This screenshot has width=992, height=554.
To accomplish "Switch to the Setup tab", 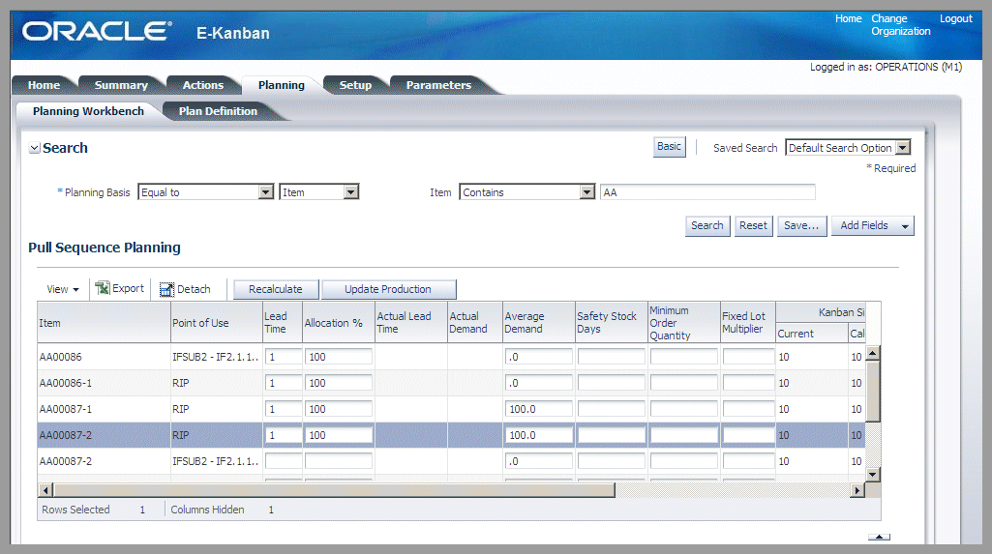I will pyautogui.click(x=355, y=85).
